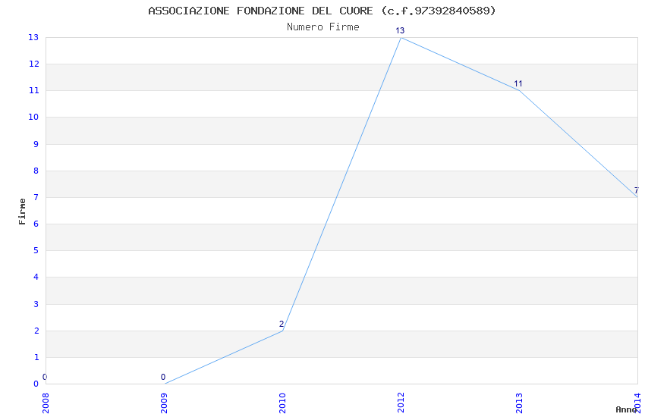Select the 2010 x-axis year label

tap(282, 403)
